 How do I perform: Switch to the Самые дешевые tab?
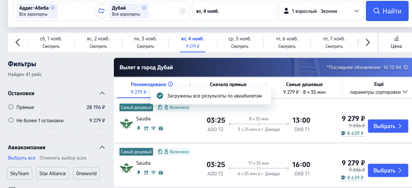pyautogui.click(x=304, y=88)
